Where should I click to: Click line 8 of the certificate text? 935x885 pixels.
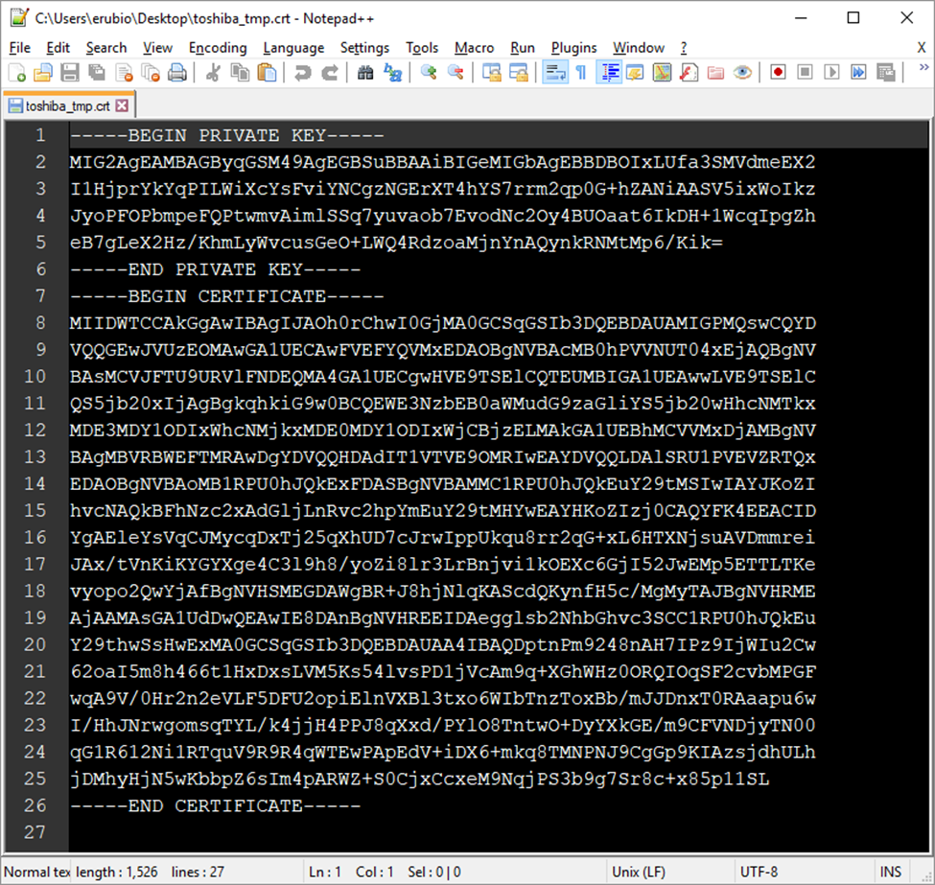[441, 322]
